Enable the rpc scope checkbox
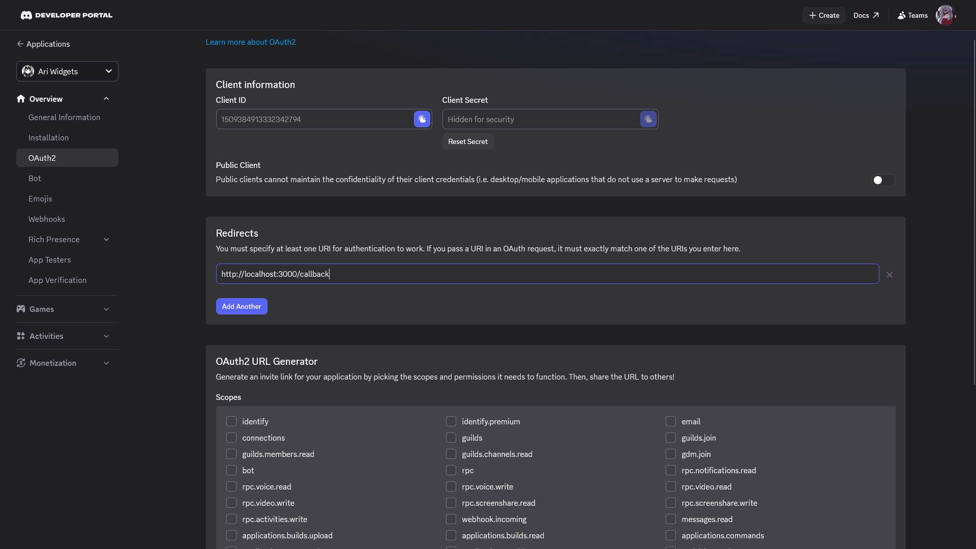Screen dimensions: 976x549 coord(451,470)
